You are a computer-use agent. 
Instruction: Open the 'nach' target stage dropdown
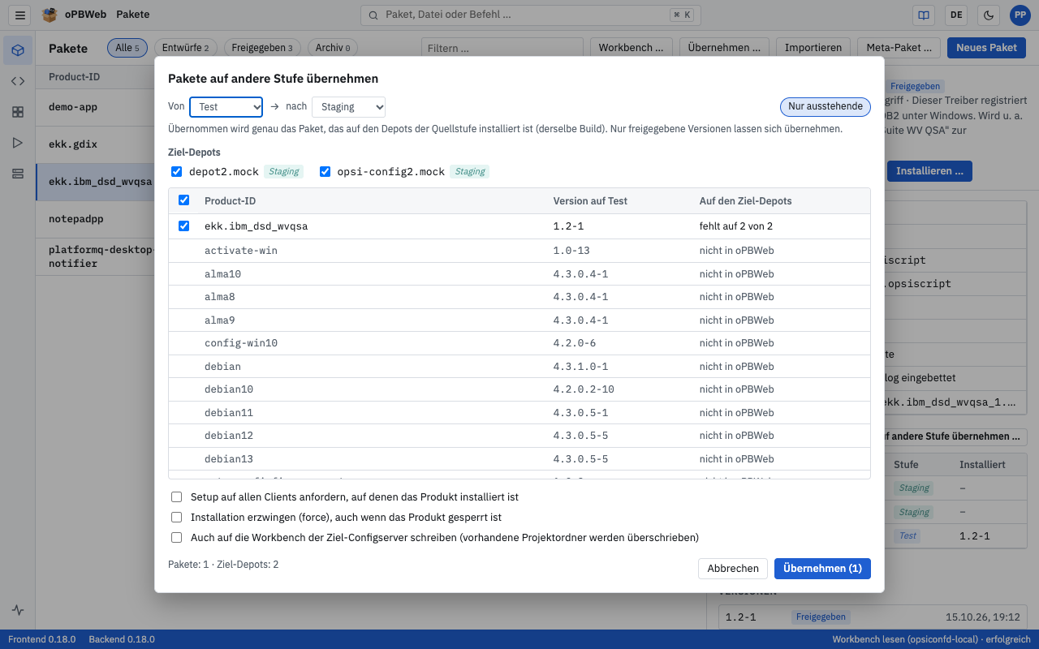coord(349,107)
